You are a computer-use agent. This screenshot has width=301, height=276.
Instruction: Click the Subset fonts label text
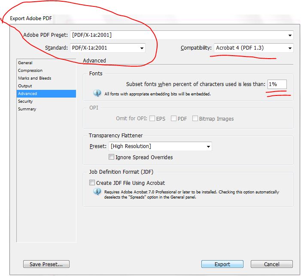(x=196, y=84)
